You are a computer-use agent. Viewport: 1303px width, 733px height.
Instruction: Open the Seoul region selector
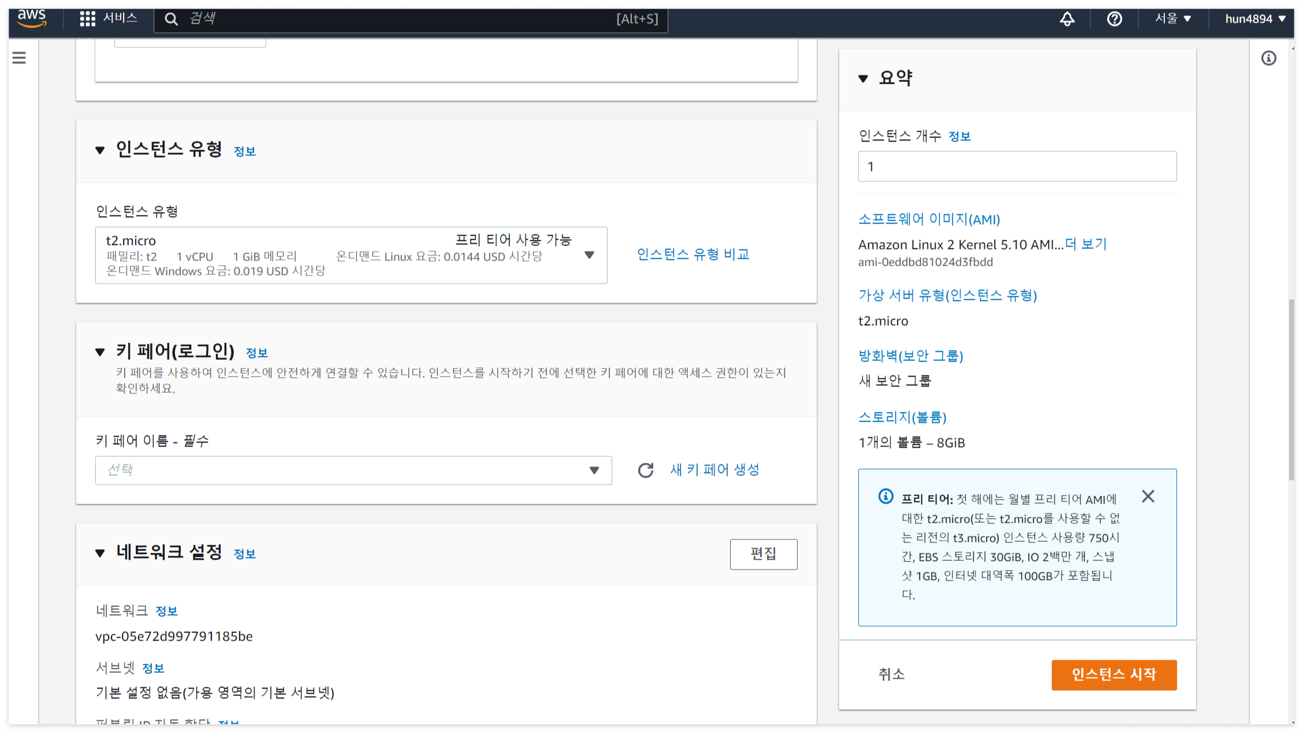coord(1172,19)
